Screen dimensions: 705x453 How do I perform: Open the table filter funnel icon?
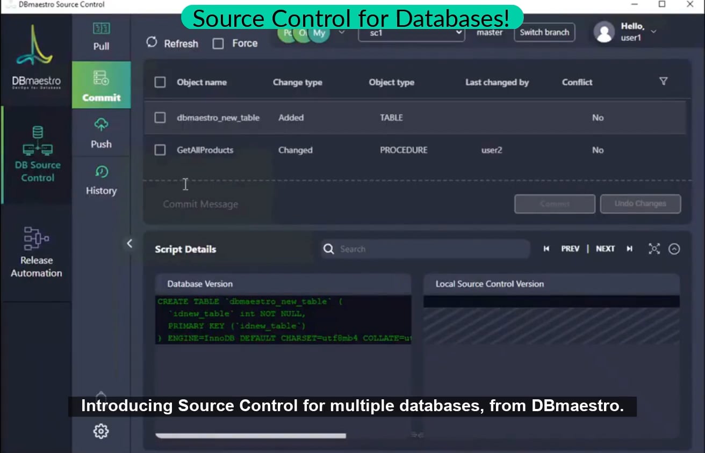click(664, 82)
